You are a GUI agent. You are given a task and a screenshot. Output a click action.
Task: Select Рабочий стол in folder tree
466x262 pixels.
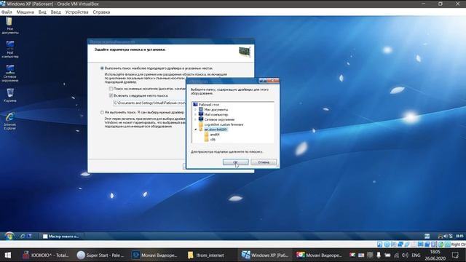(209, 105)
